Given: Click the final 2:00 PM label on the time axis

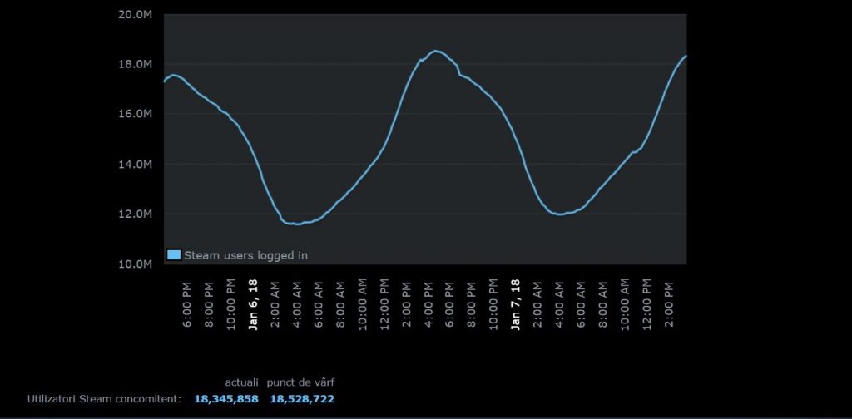Looking at the screenshot, I should [669, 304].
